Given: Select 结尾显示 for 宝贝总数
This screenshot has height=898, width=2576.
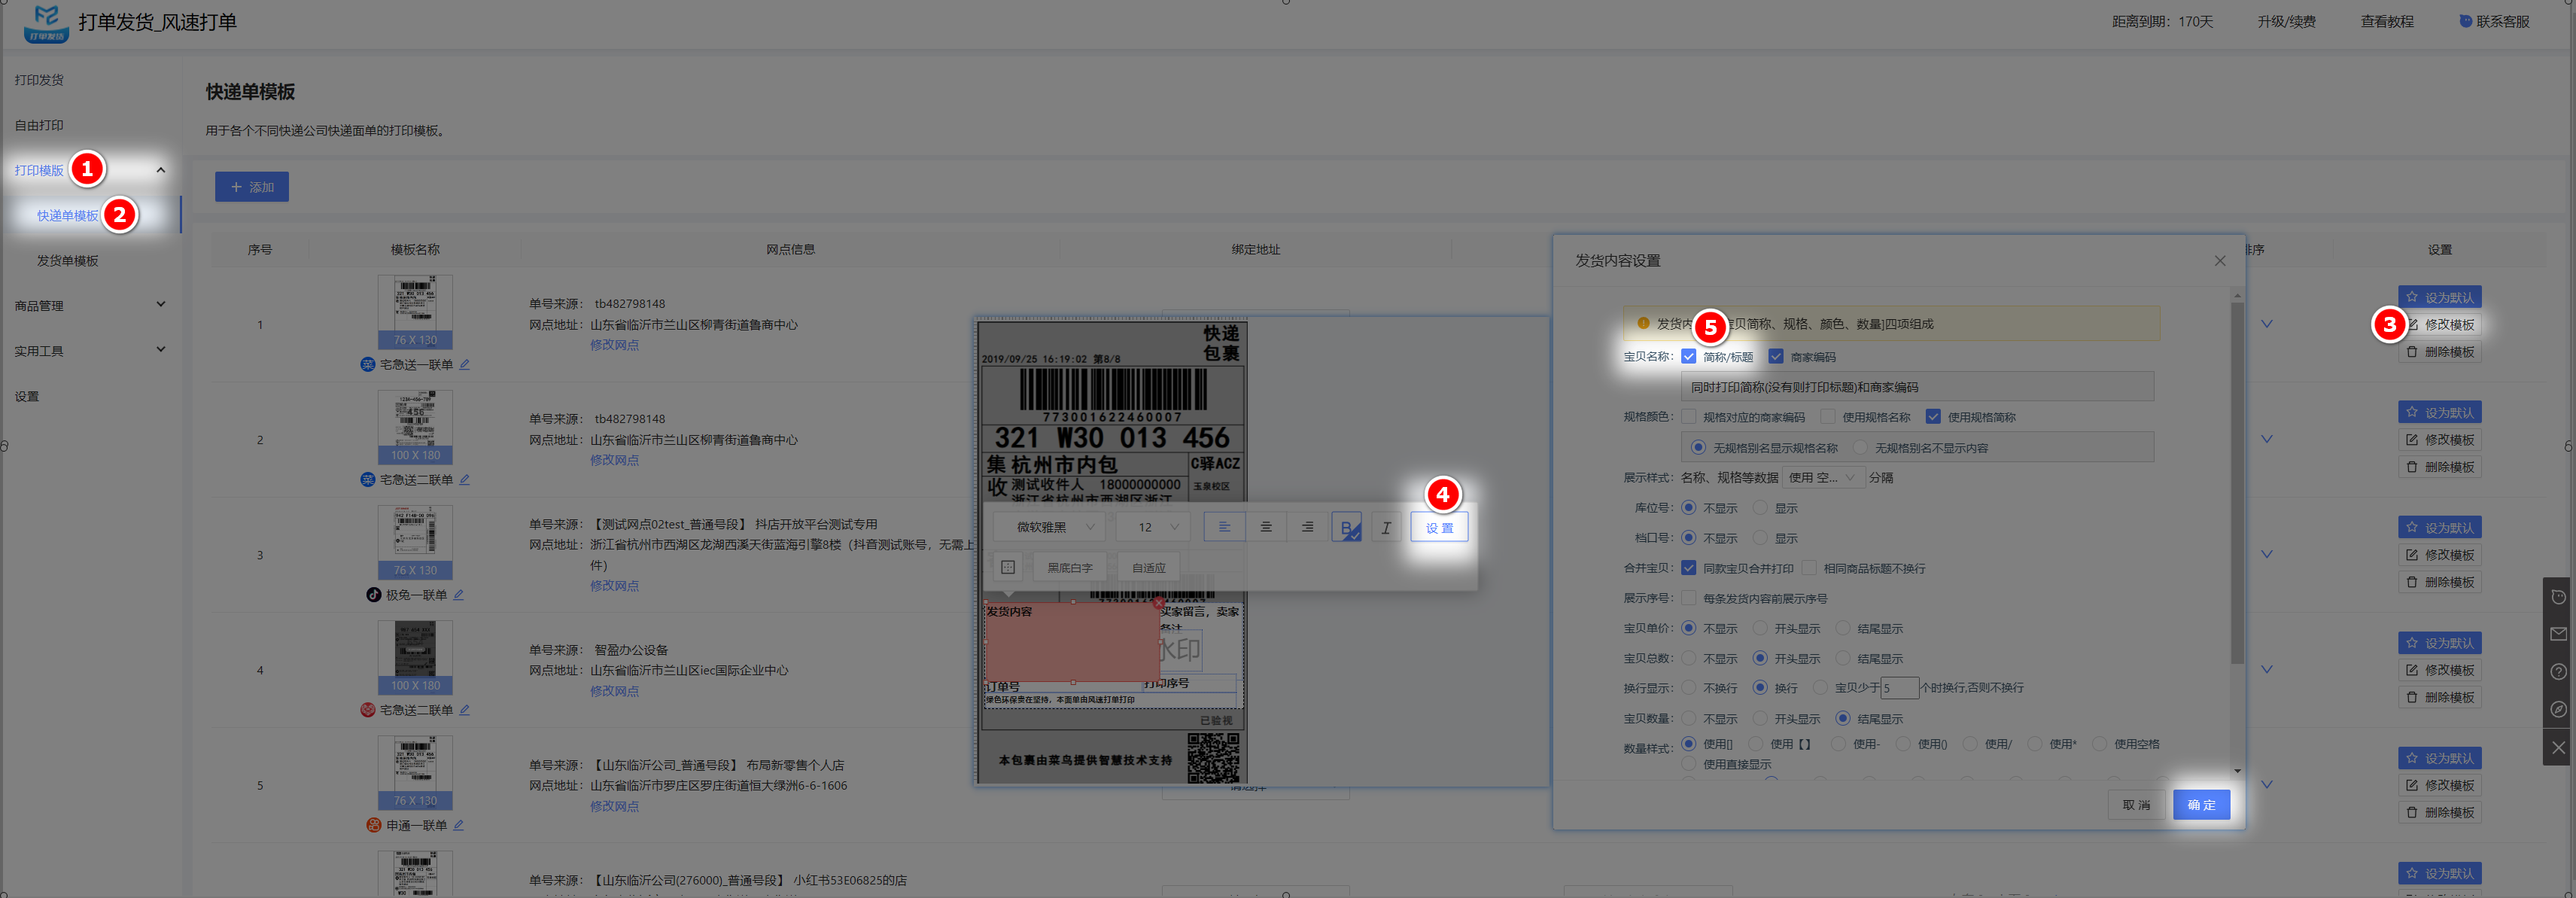Looking at the screenshot, I should click(x=1843, y=658).
